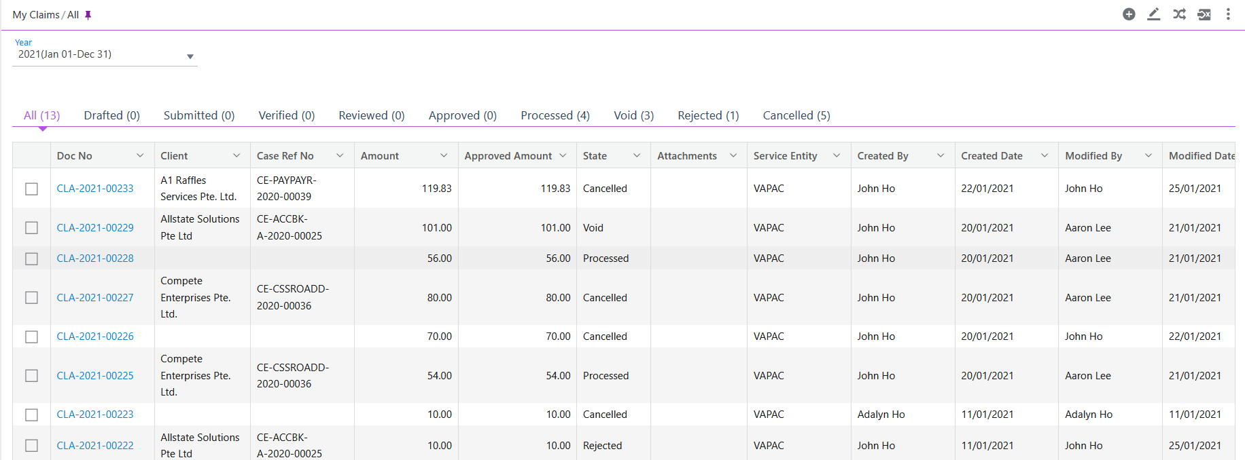Click the add new claim plus icon
The image size is (1245, 460).
click(1129, 14)
